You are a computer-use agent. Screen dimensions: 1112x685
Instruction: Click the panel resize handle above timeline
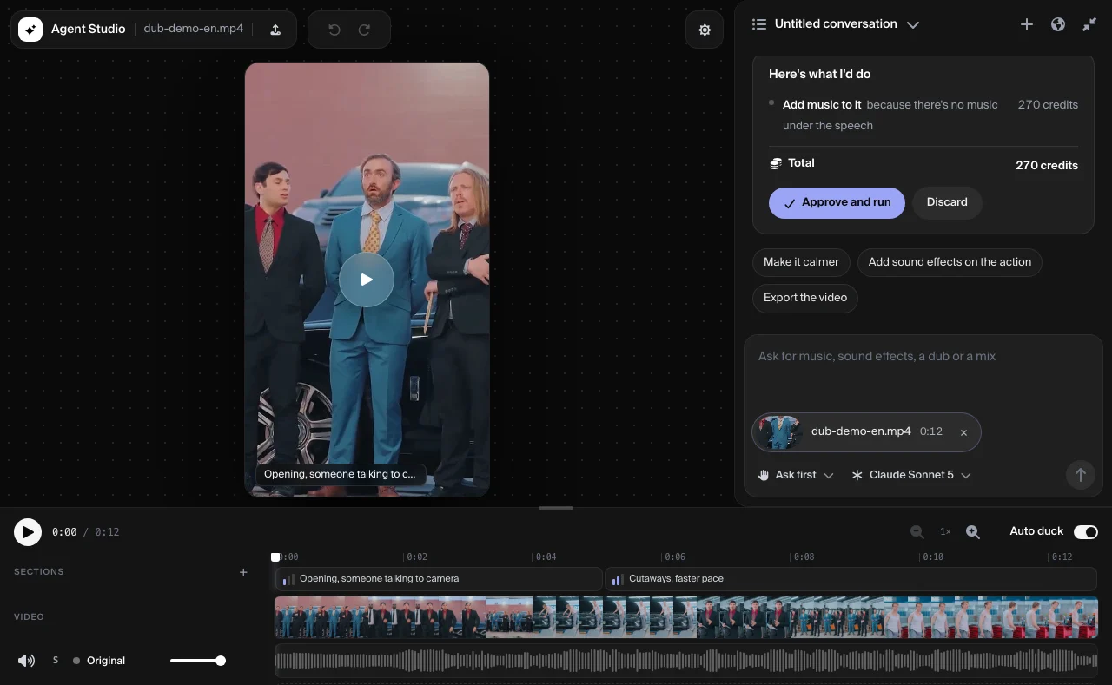tap(556, 508)
